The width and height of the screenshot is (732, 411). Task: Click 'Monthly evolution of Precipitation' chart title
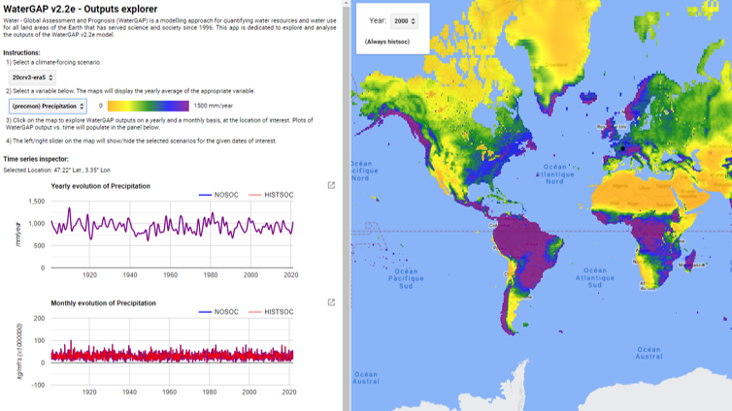point(103,302)
